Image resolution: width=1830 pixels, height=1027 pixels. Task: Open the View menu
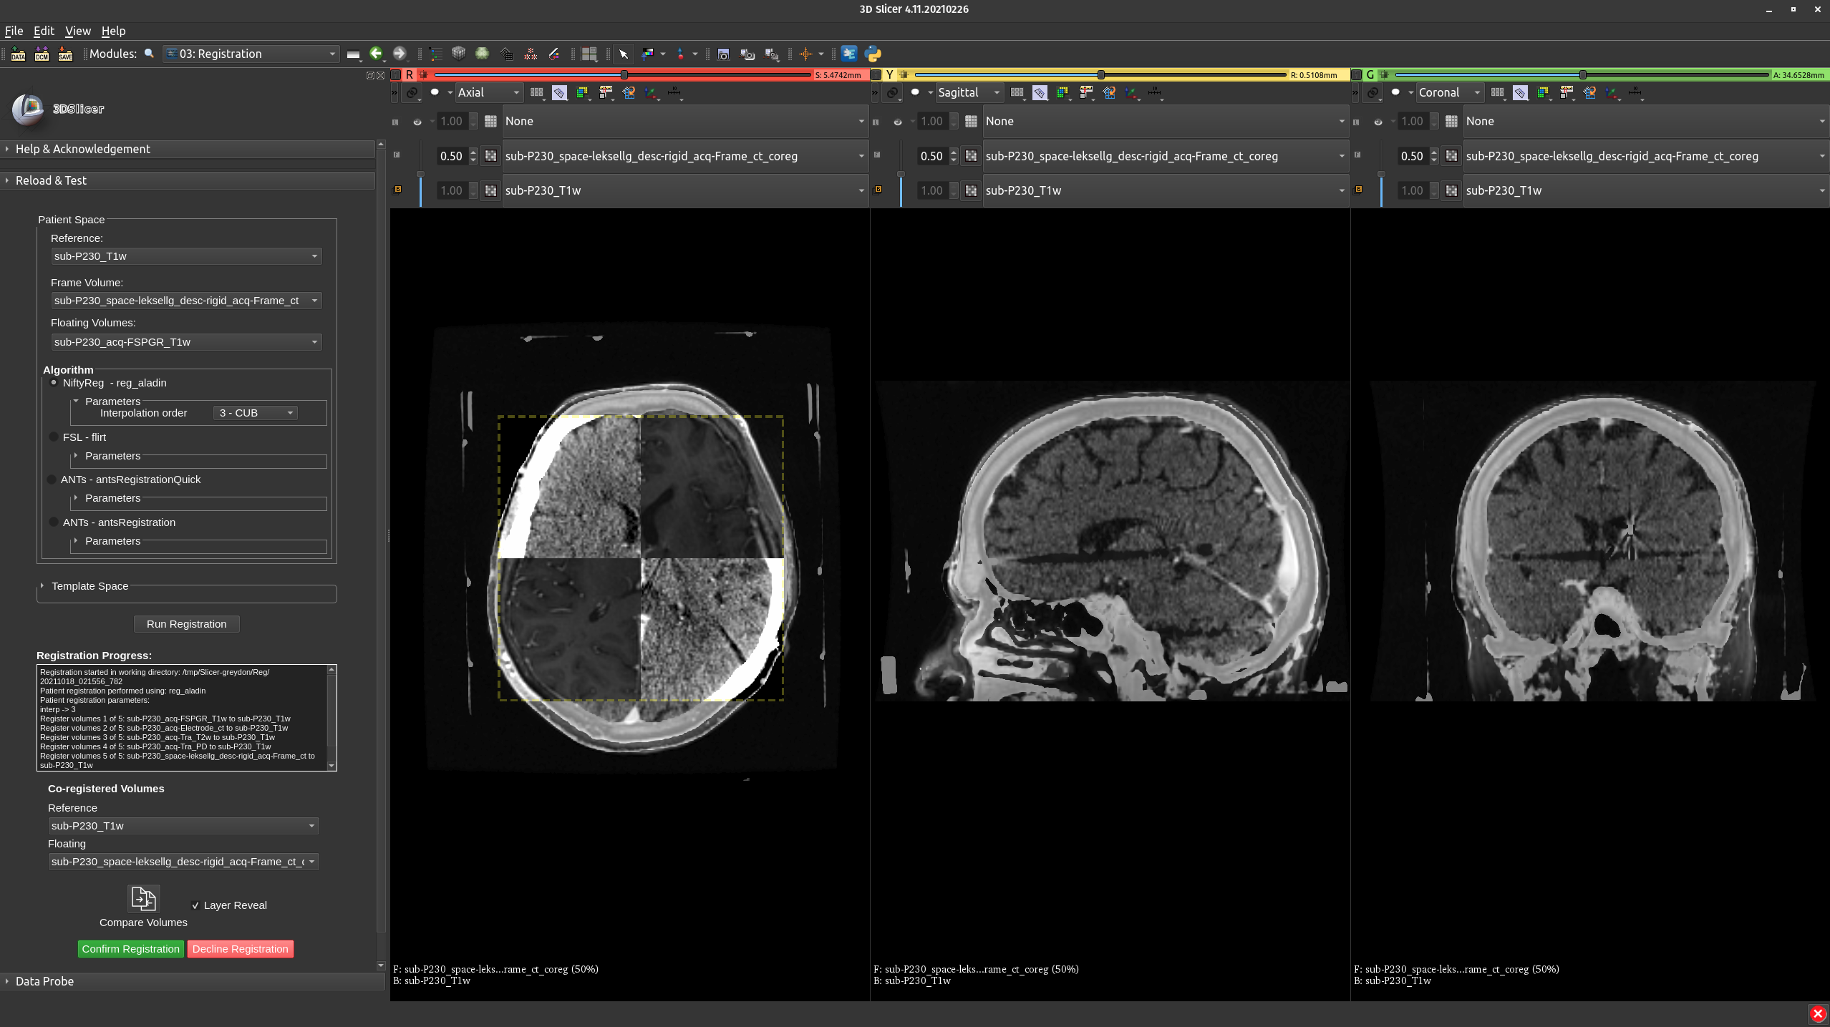coord(77,31)
